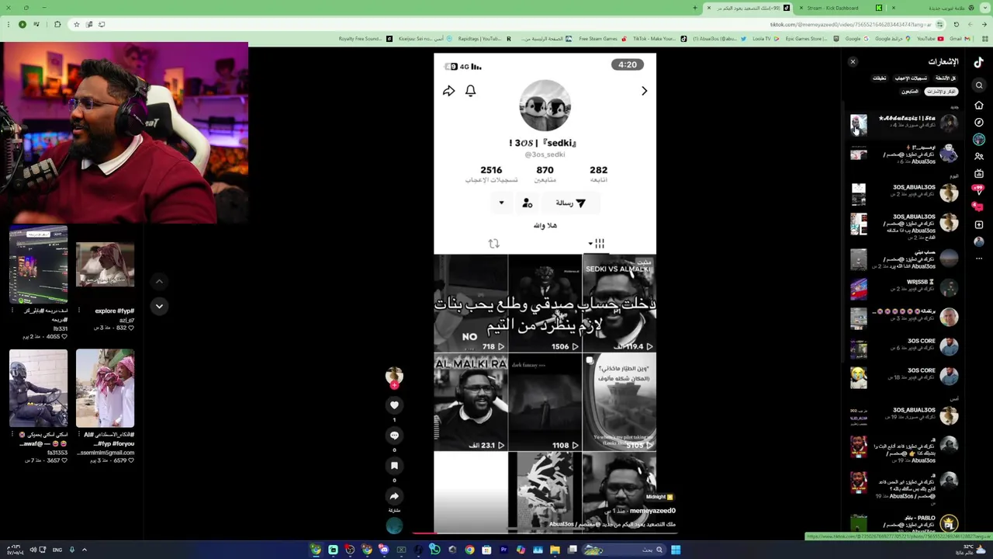Follow creator via avatar plus badge
The height and width of the screenshot is (559, 993).
(x=394, y=385)
